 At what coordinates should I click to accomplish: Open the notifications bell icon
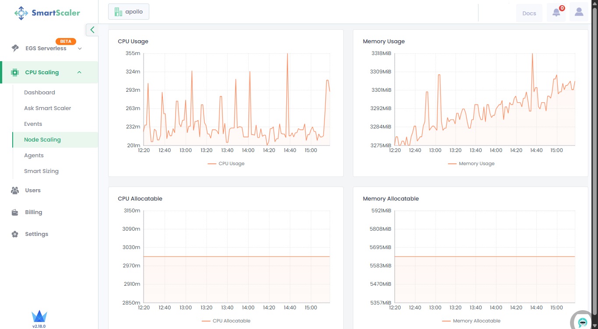[556, 13]
